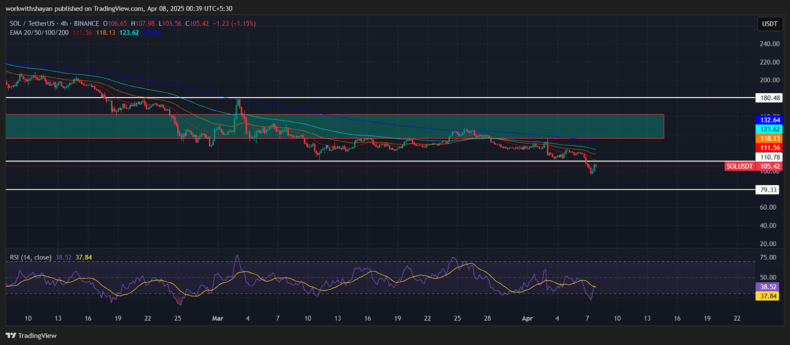Screen dimensions: 790x345
Task: Select the EMA 20/50/100/200 indicator legend
Action: coord(39,33)
